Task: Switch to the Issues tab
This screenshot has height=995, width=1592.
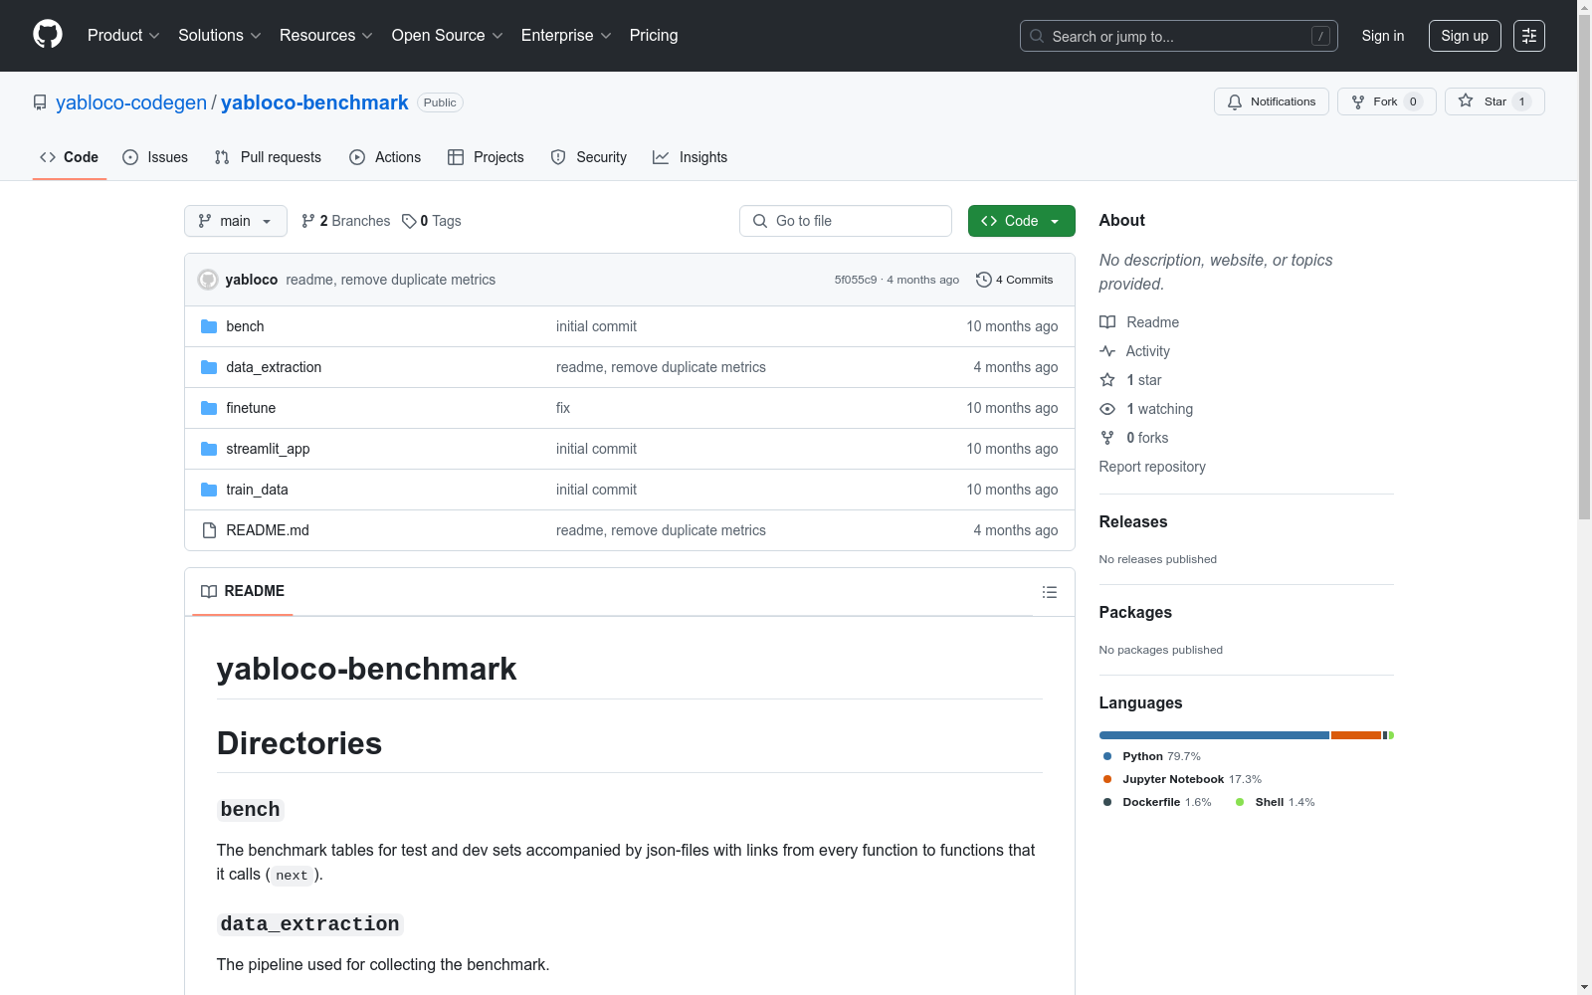Action: 155,157
